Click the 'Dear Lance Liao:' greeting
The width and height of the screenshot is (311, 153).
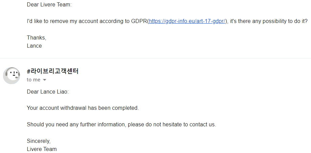(x=47, y=92)
